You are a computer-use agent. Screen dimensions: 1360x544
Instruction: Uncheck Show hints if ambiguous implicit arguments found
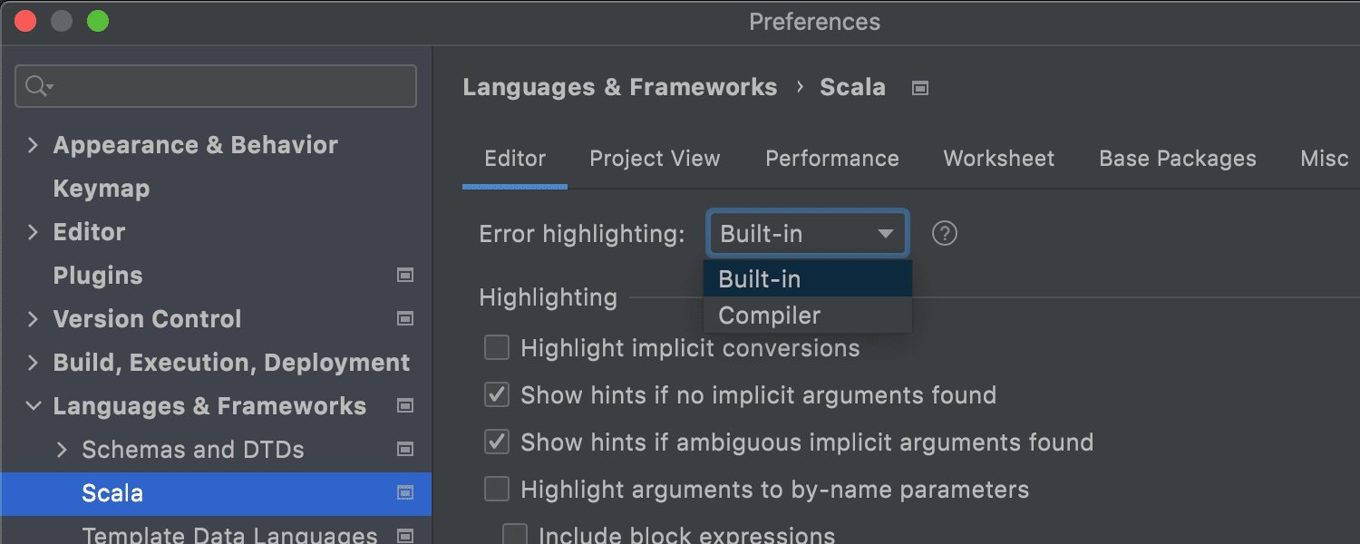[497, 442]
